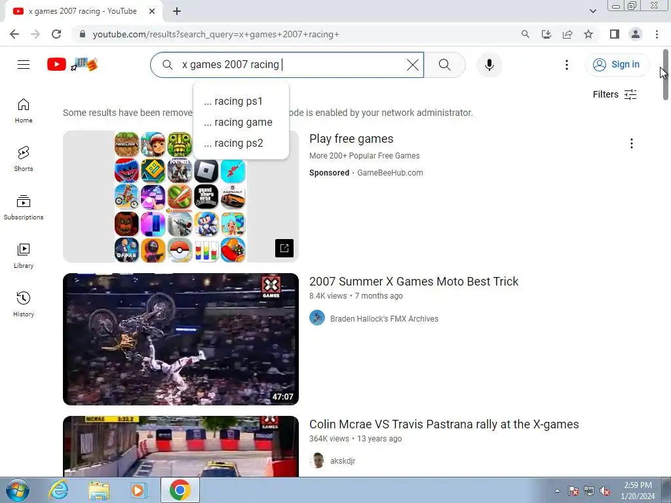
Task: Select the 'racing ps2' suggestion
Action: pyautogui.click(x=241, y=143)
